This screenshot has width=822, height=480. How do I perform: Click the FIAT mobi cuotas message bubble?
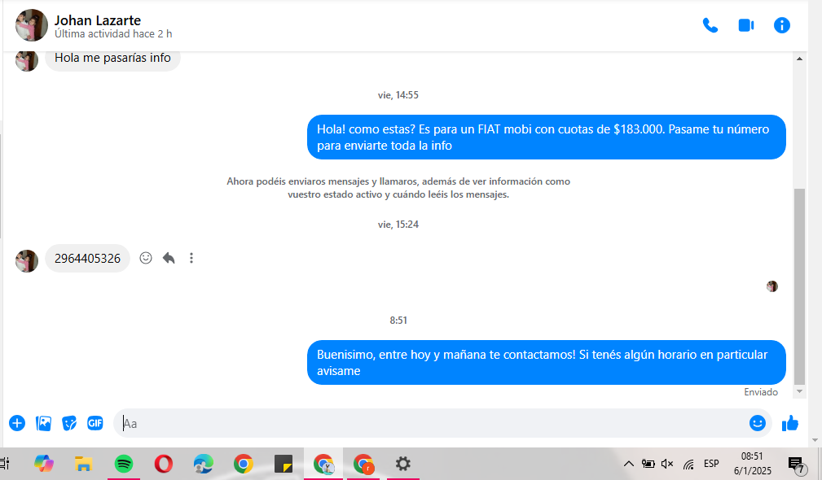click(547, 137)
